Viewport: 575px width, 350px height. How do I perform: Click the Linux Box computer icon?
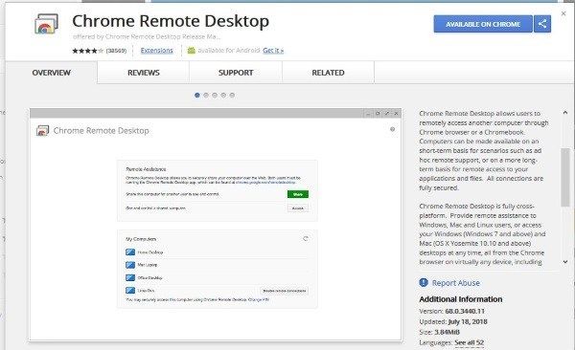[x=130, y=291]
